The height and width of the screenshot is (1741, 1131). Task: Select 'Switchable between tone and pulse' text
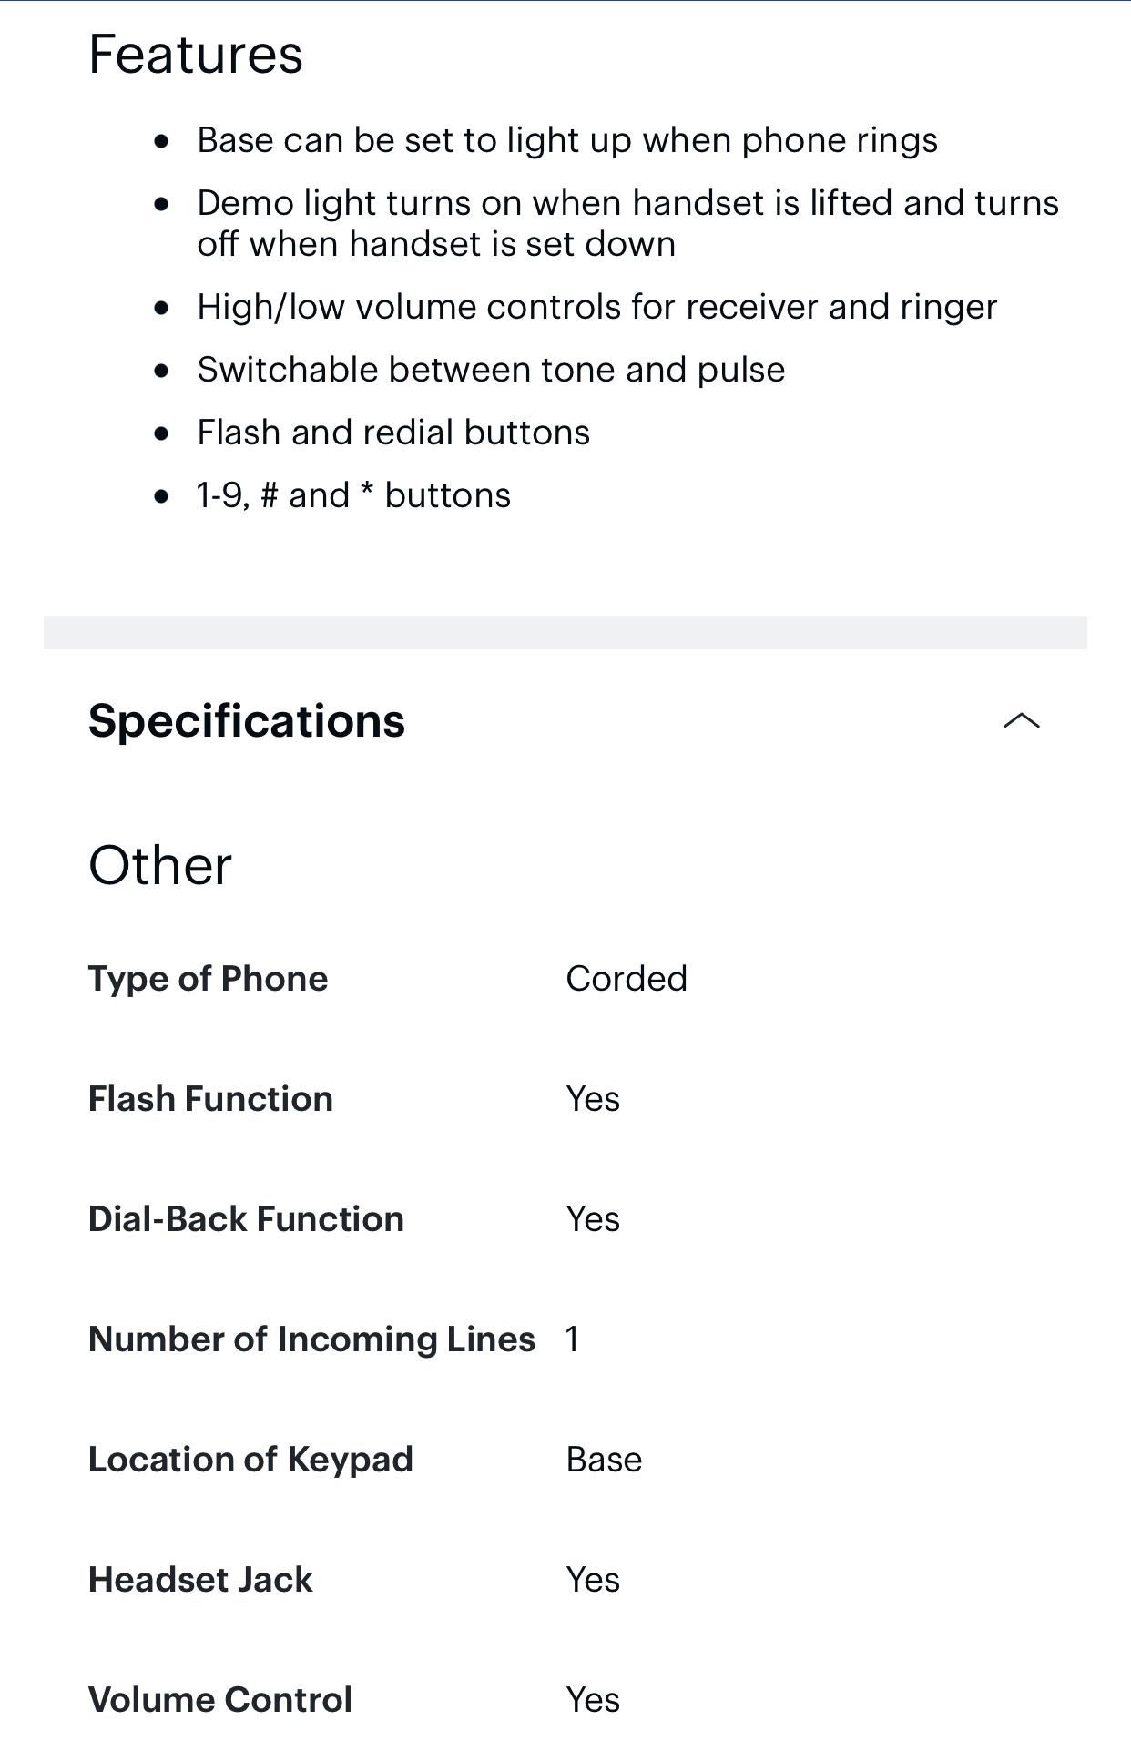pos(491,371)
